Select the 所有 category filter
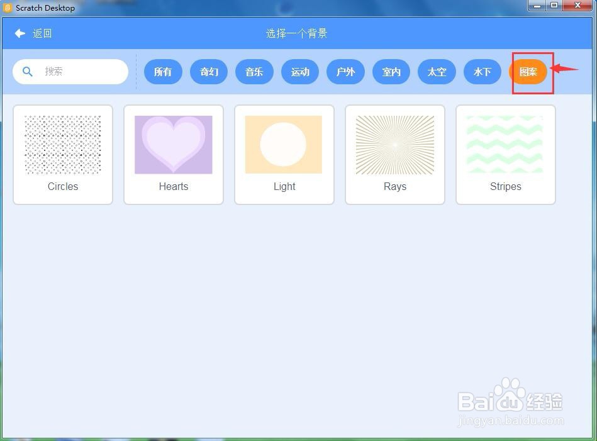Image resolution: width=597 pixels, height=441 pixels. click(163, 72)
